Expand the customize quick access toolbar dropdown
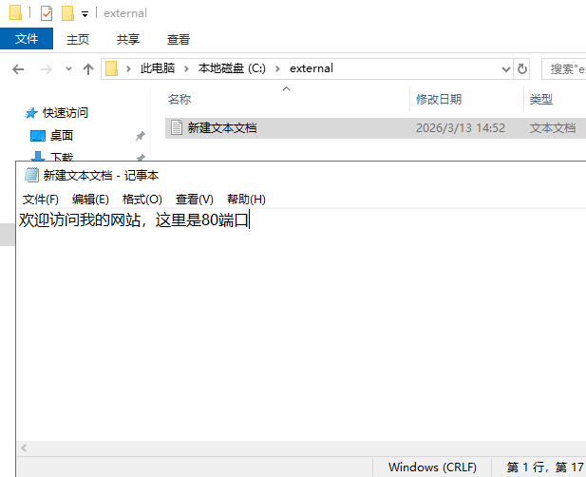 pos(85,14)
